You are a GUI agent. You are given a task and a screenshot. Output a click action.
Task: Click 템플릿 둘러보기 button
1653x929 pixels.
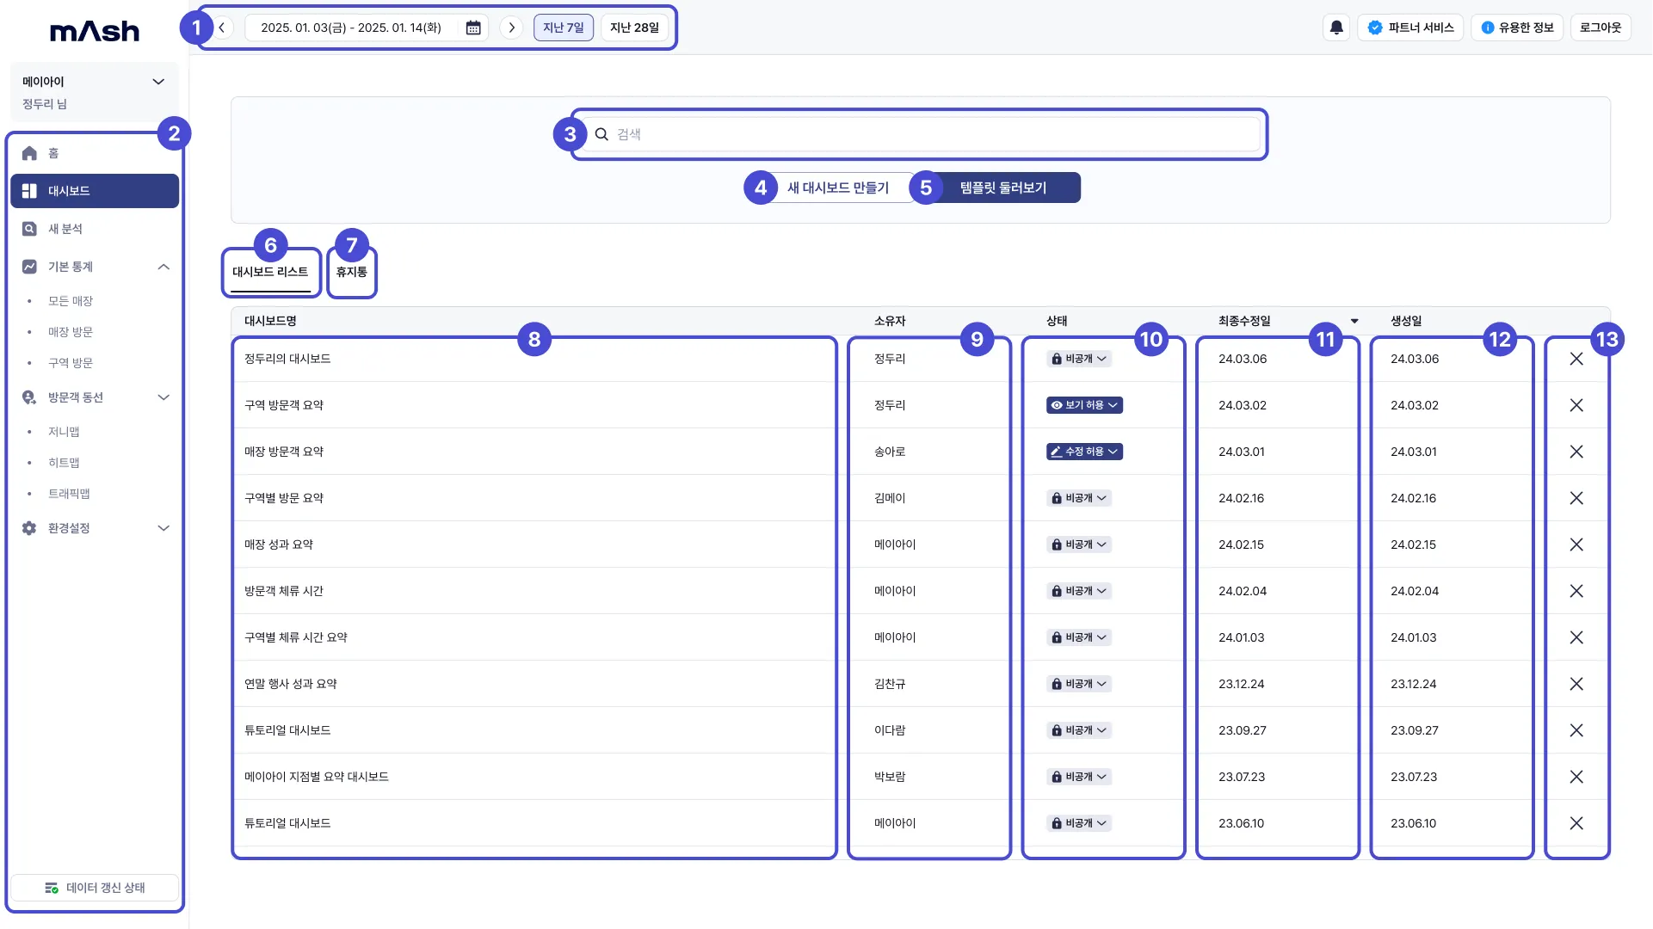pyautogui.click(x=1003, y=188)
